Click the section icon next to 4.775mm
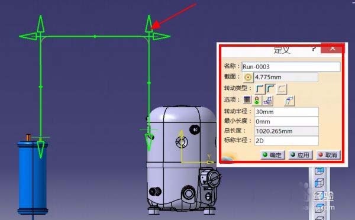Viewport: 355px width, 220px height. (248, 77)
